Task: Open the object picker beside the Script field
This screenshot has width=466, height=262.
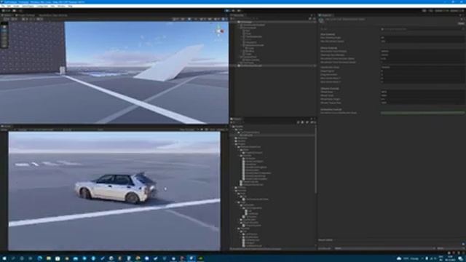Action: (463, 29)
